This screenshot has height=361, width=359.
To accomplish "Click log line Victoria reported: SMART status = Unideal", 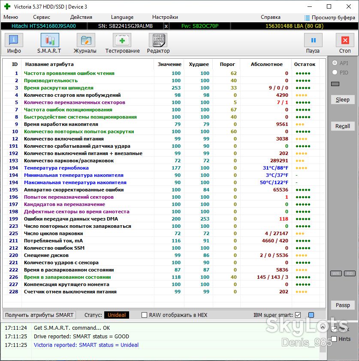I will click(86, 345).
